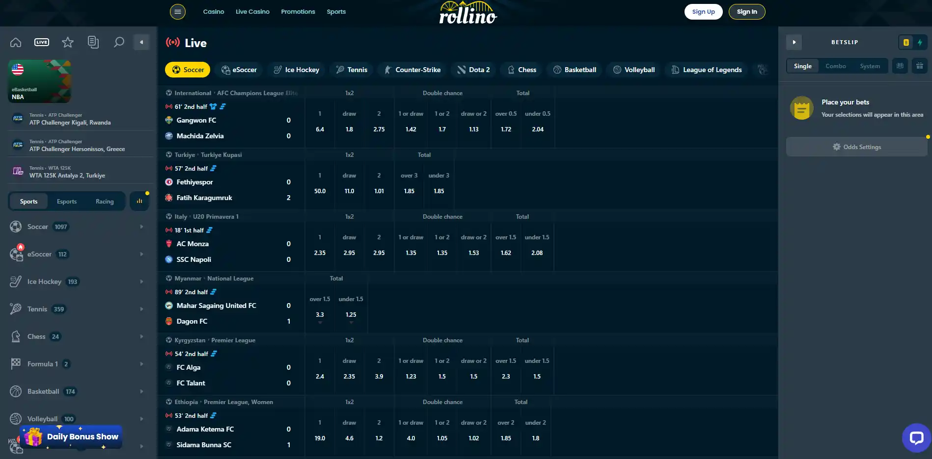The width and height of the screenshot is (932, 459).
Task: Select Single bet type
Action: pyautogui.click(x=803, y=66)
